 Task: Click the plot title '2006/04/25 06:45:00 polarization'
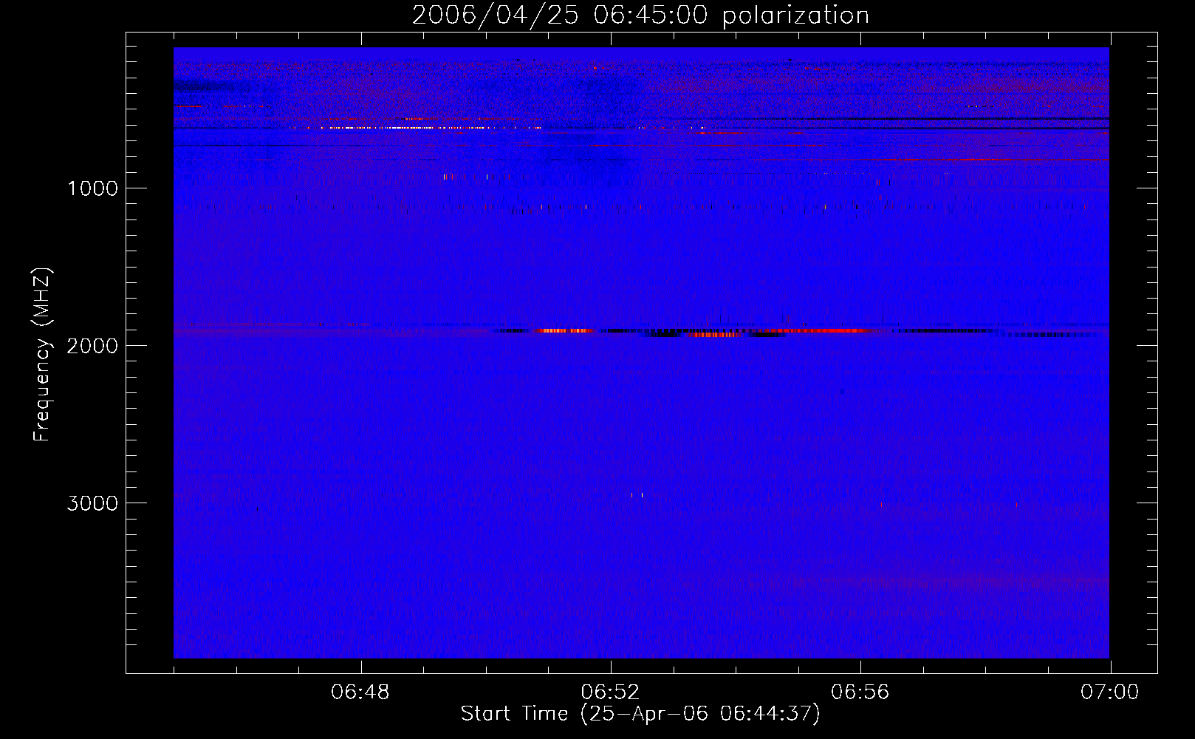640,15
